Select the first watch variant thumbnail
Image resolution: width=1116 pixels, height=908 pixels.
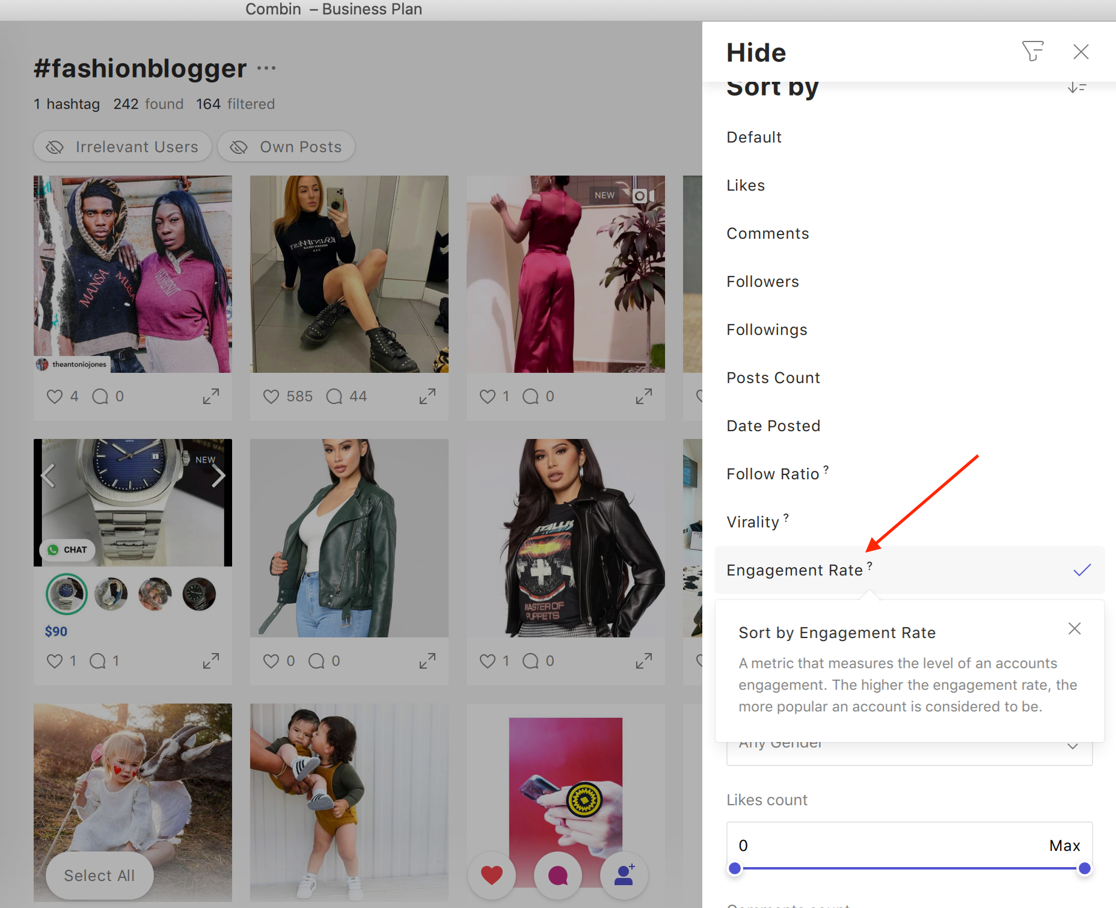(x=67, y=594)
